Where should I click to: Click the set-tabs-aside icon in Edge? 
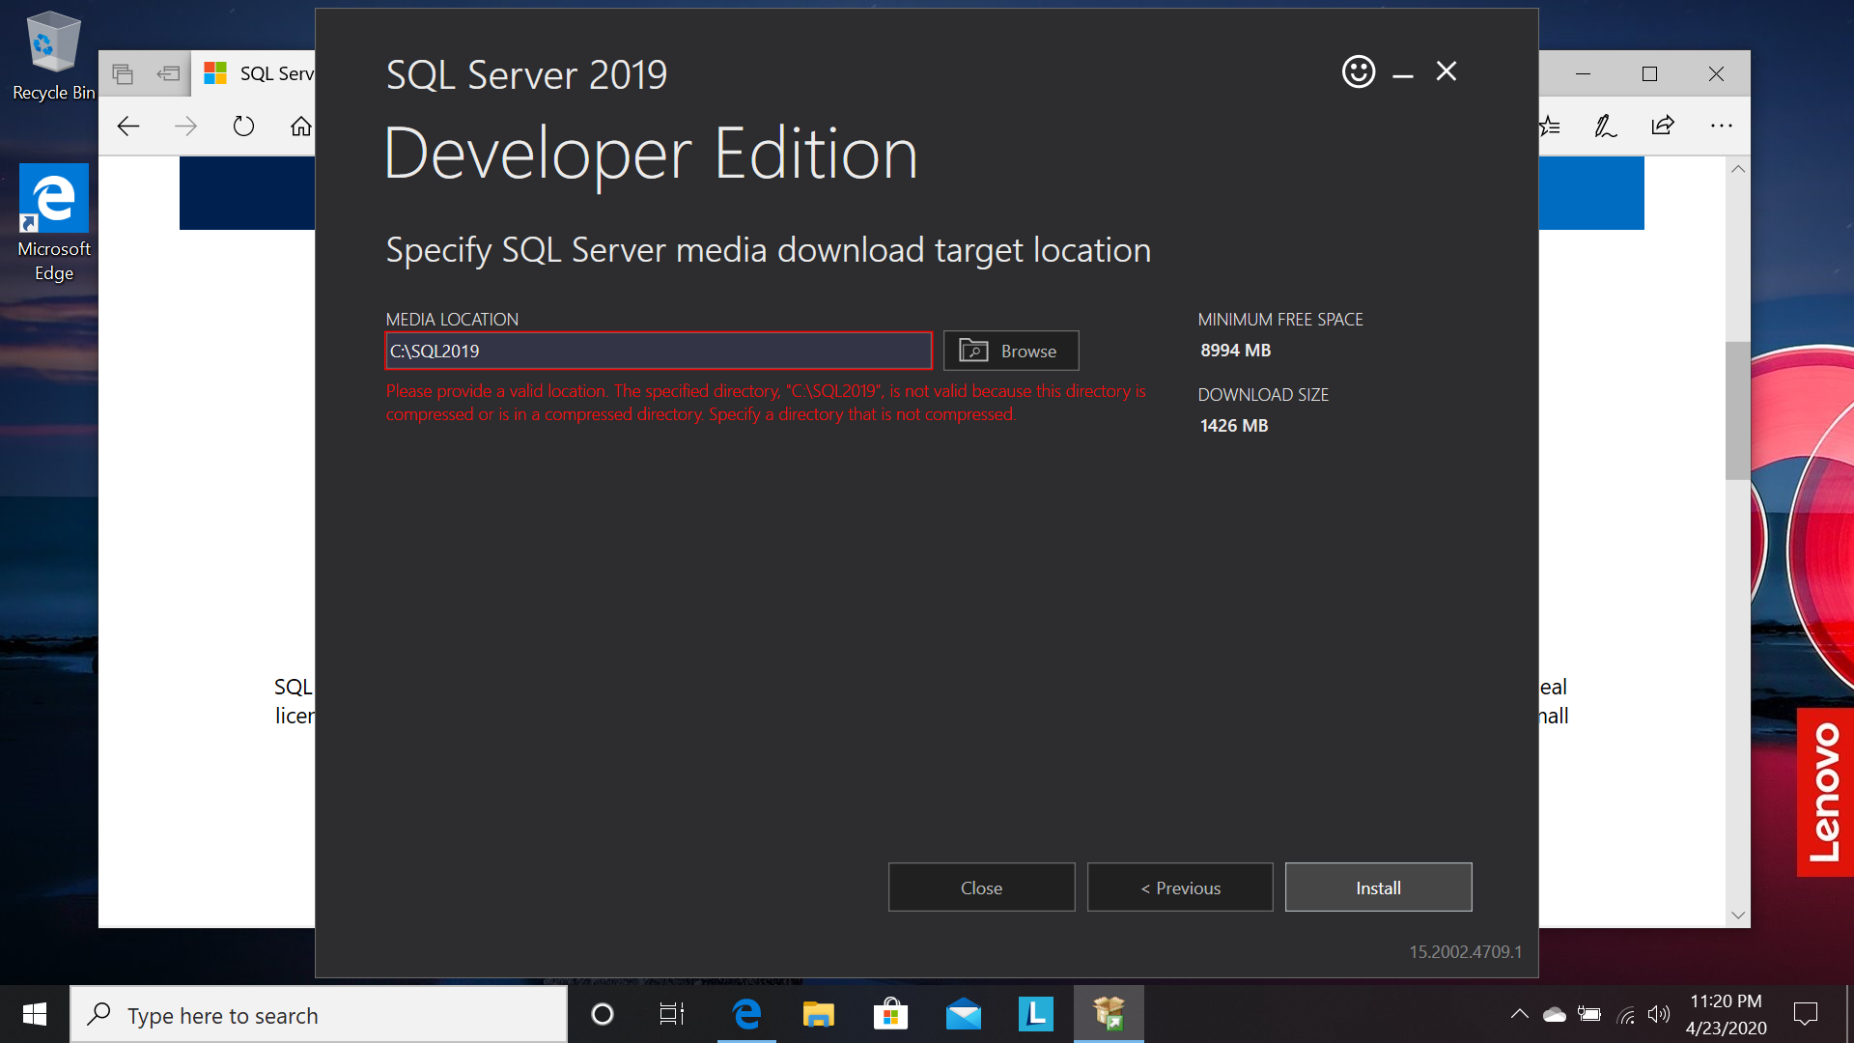coord(168,73)
